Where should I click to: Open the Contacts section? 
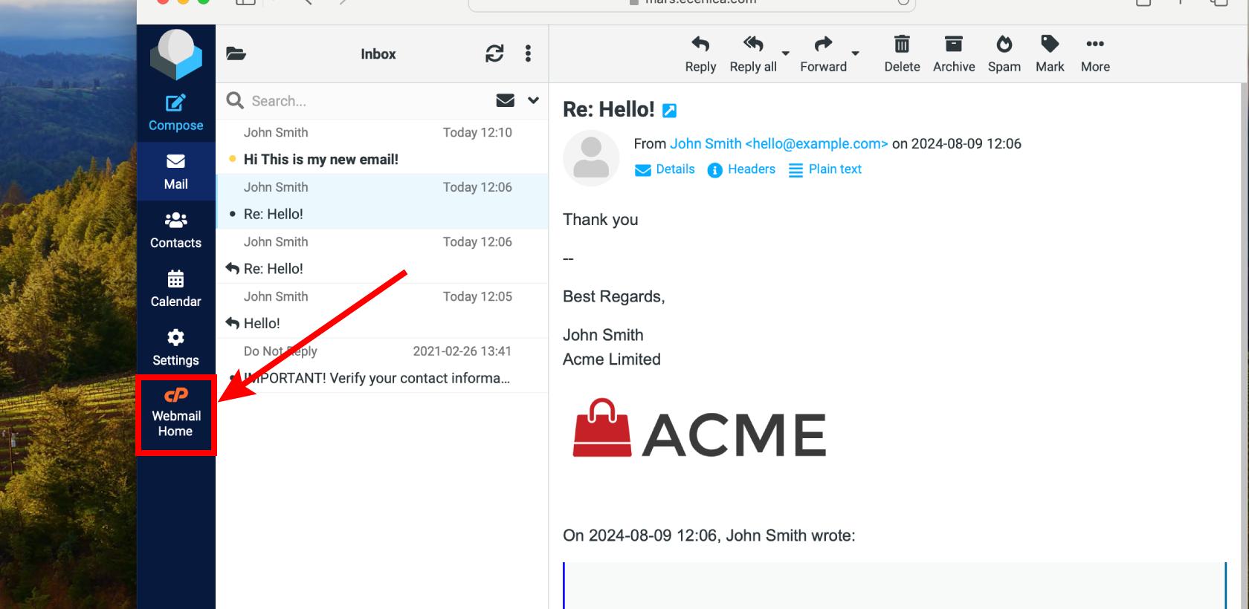click(175, 230)
